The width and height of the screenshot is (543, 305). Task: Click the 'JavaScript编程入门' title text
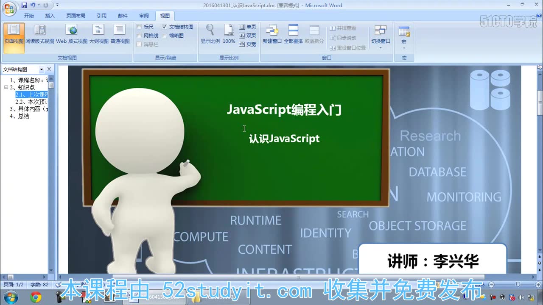click(284, 110)
